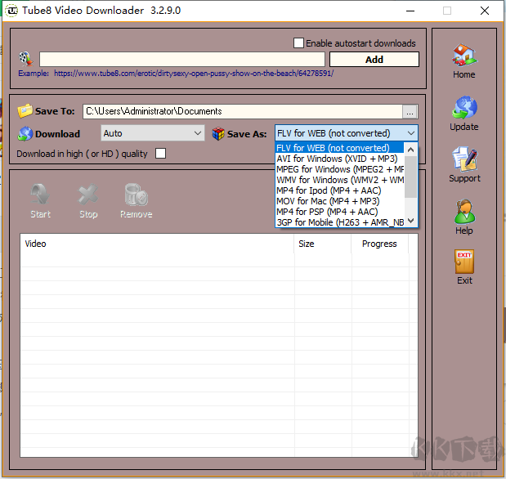
Task: Collapse the Save As format combo box
Action: click(x=347, y=133)
